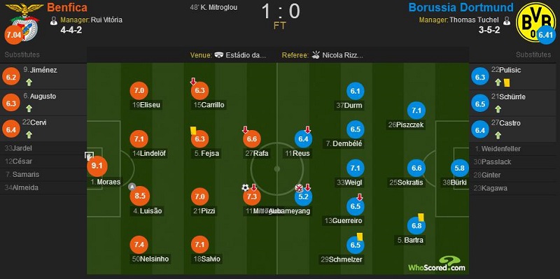
Task: Open the Borussia Dortmund team link
Action: pos(461,8)
